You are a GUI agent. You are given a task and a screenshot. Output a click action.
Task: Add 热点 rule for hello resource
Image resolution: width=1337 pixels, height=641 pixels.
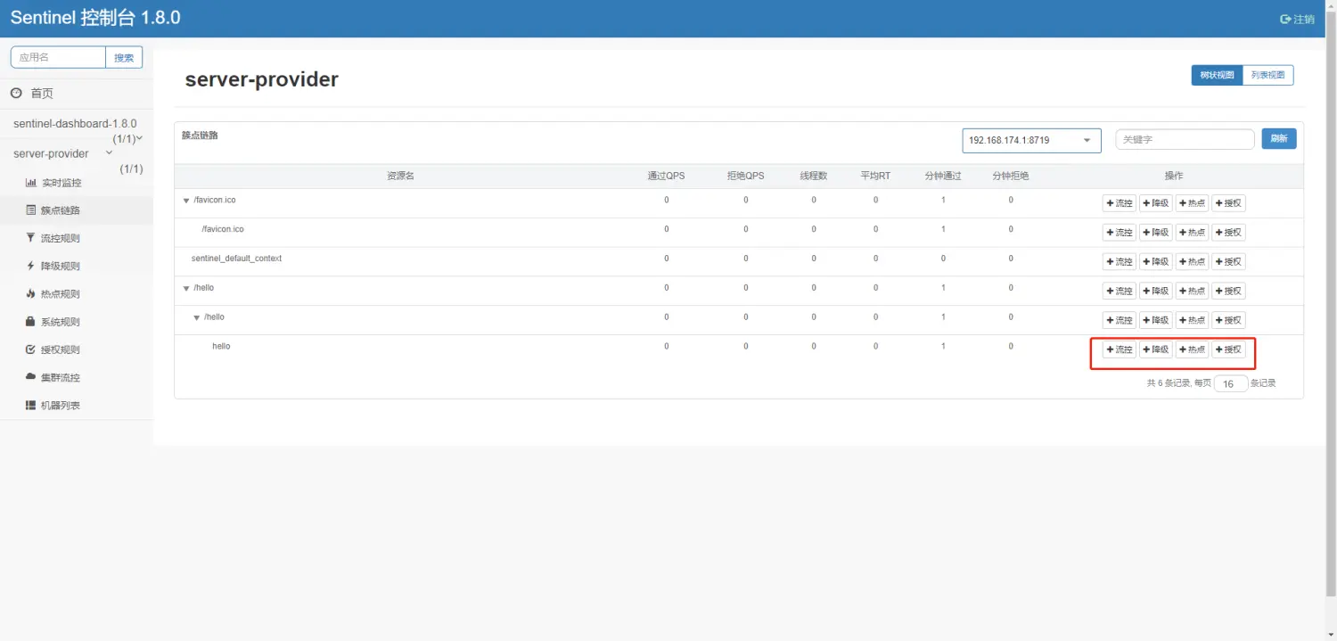[x=1192, y=349]
